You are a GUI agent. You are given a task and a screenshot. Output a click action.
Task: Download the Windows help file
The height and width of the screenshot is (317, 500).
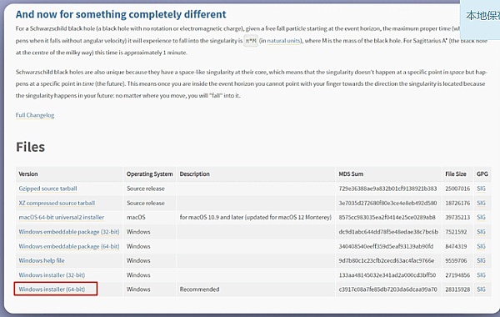42,260
